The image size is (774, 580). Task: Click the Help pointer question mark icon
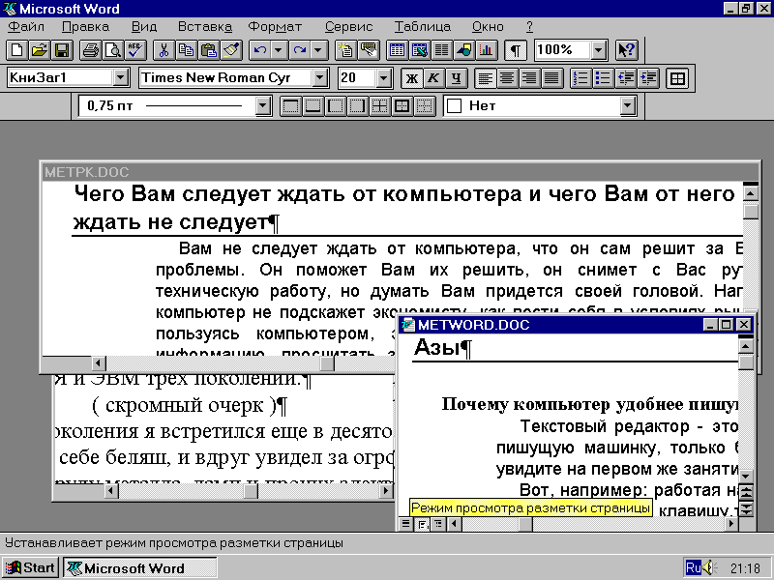pos(627,50)
